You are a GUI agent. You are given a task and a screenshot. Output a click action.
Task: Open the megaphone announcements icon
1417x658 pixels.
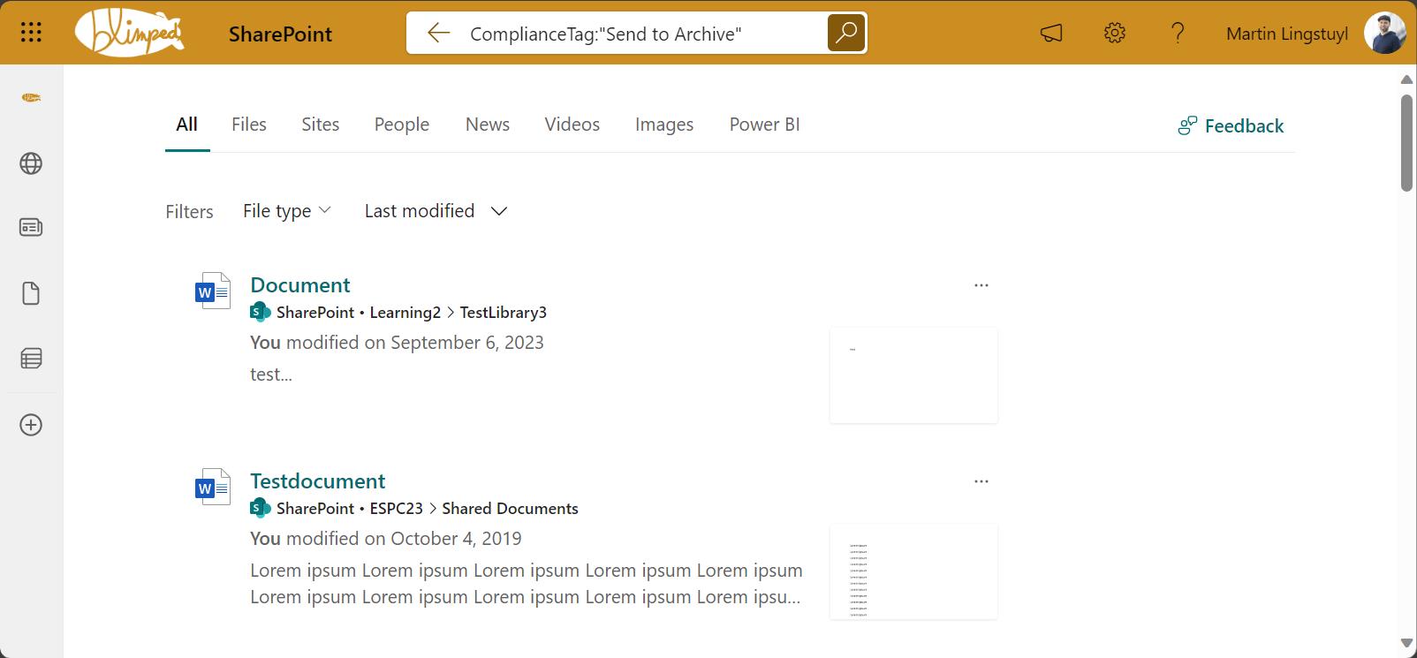point(1051,34)
